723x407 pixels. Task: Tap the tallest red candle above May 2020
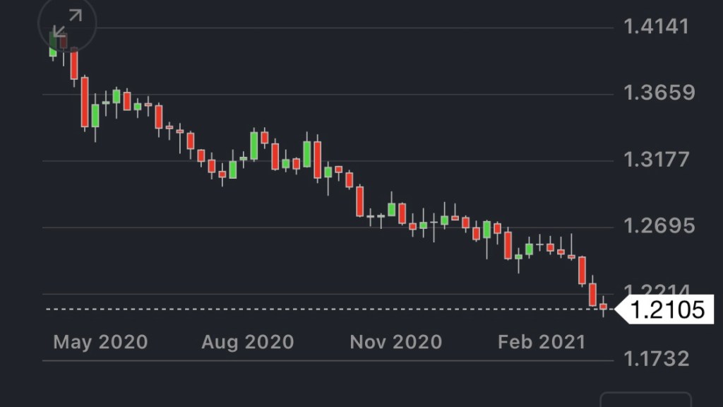point(85,102)
